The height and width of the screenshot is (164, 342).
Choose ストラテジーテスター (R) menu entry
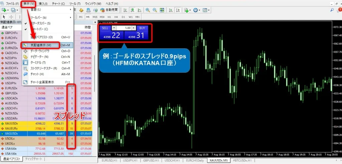point(47,69)
